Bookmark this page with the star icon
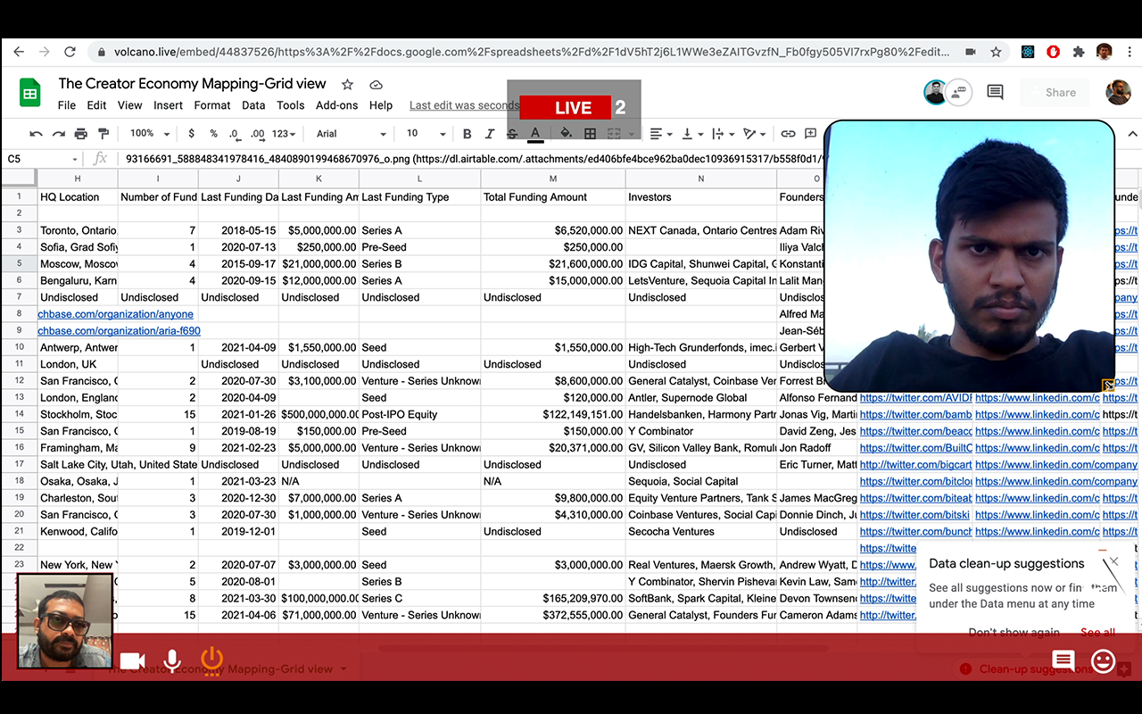This screenshot has width=1142, height=714. (996, 52)
